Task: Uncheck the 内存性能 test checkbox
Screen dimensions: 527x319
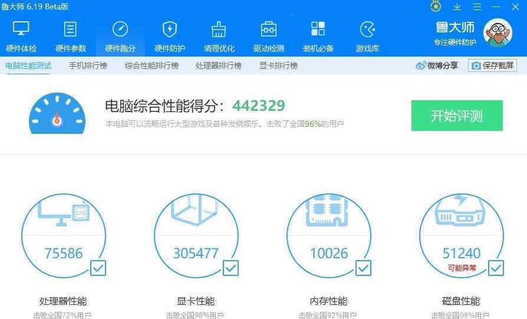Action: point(364,268)
